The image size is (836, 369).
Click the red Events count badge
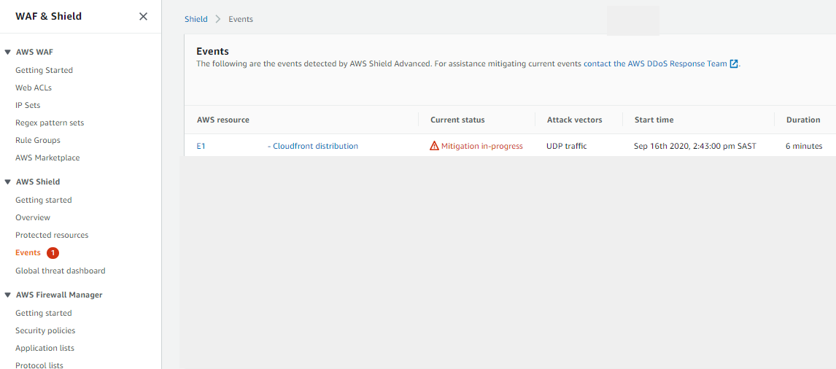tap(53, 253)
